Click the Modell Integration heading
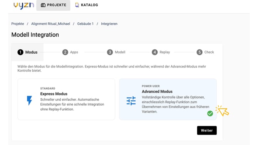The height and width of the screenshot is (145, 258). 35,35
